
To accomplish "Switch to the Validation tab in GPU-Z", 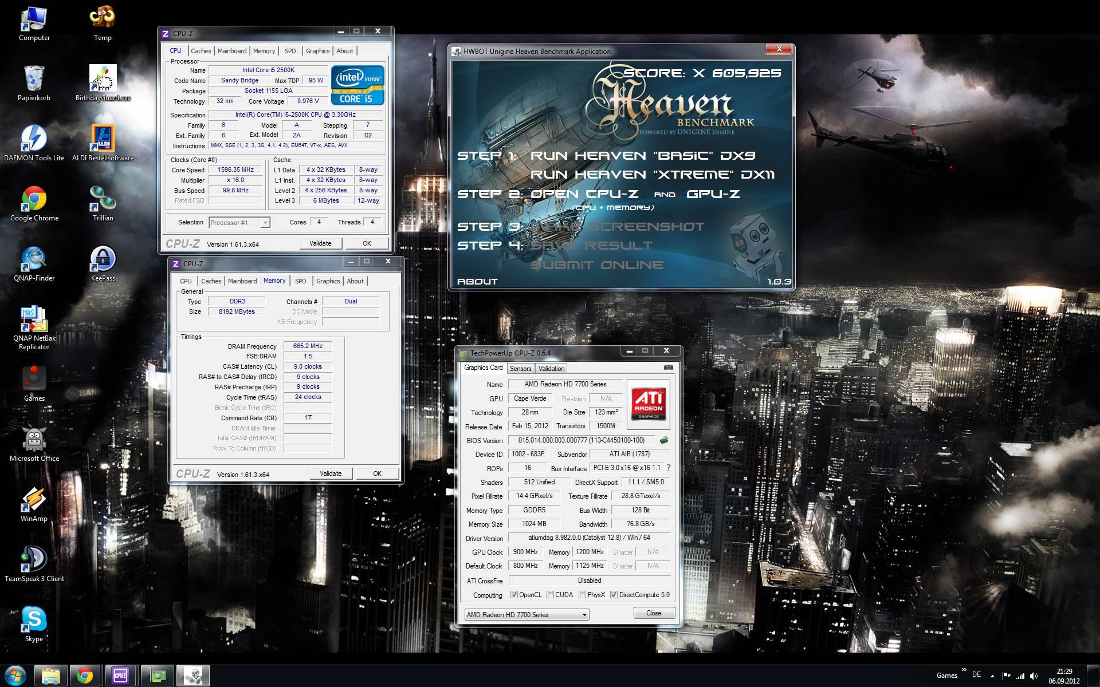I will coord(551,369).
